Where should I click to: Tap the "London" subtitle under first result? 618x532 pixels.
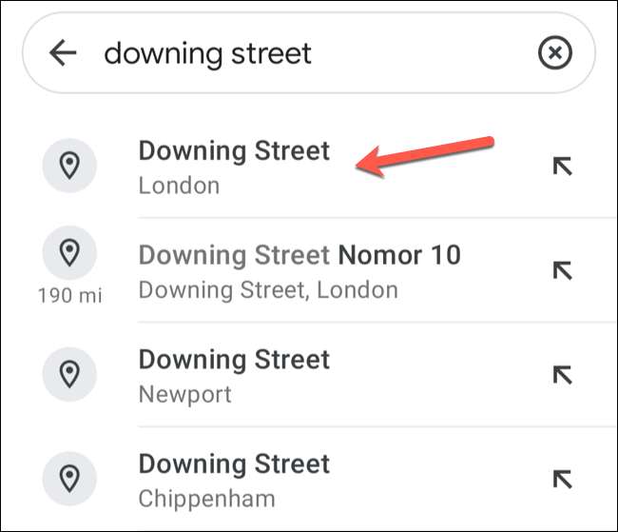(179, 185)
